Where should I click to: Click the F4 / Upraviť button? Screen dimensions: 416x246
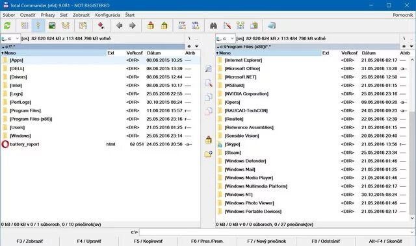89,241
